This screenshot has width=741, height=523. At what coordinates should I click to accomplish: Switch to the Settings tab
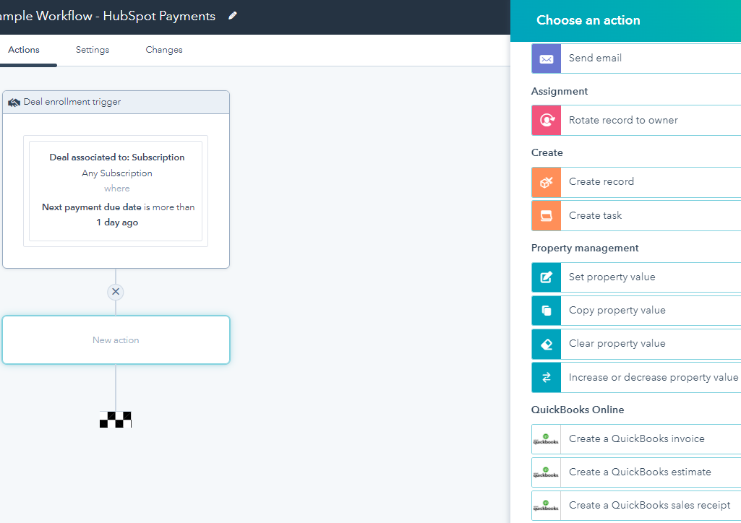93,50
